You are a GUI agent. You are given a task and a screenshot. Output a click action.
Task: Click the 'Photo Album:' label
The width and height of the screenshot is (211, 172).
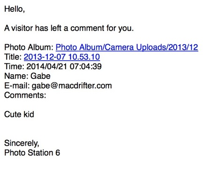[x=29, y=47]
